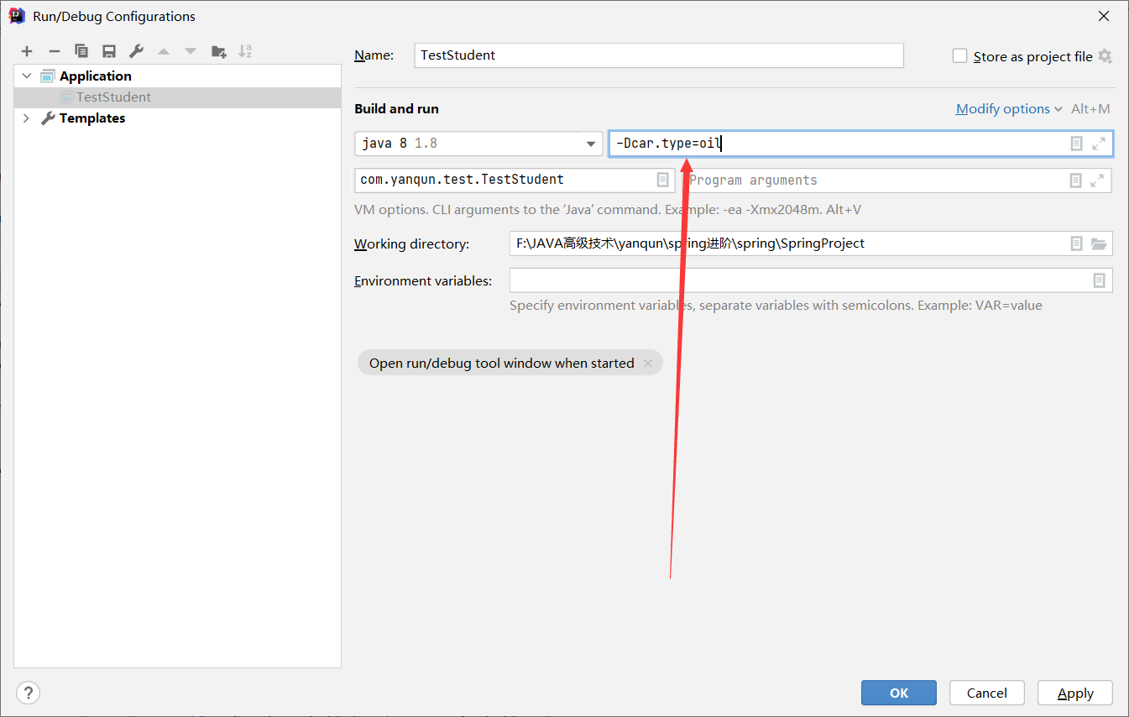1129x717 pixels.
Task: Select TestStudent configuration in the tree
Action: pos(113,97)
